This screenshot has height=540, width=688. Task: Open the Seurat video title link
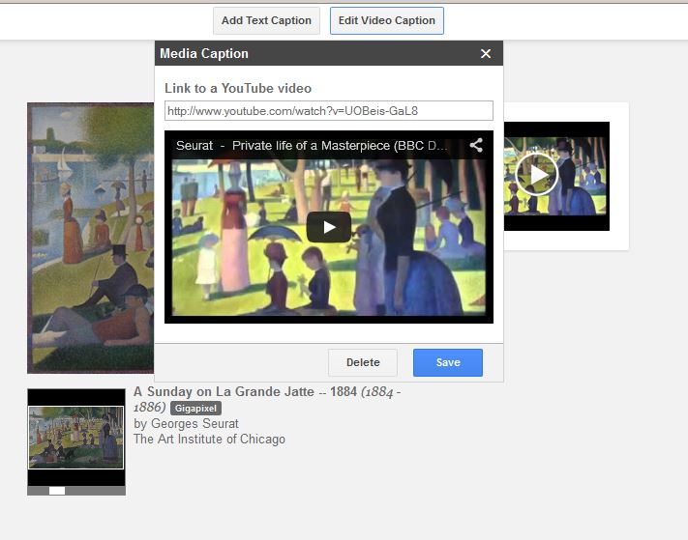(x=312, y=146)
